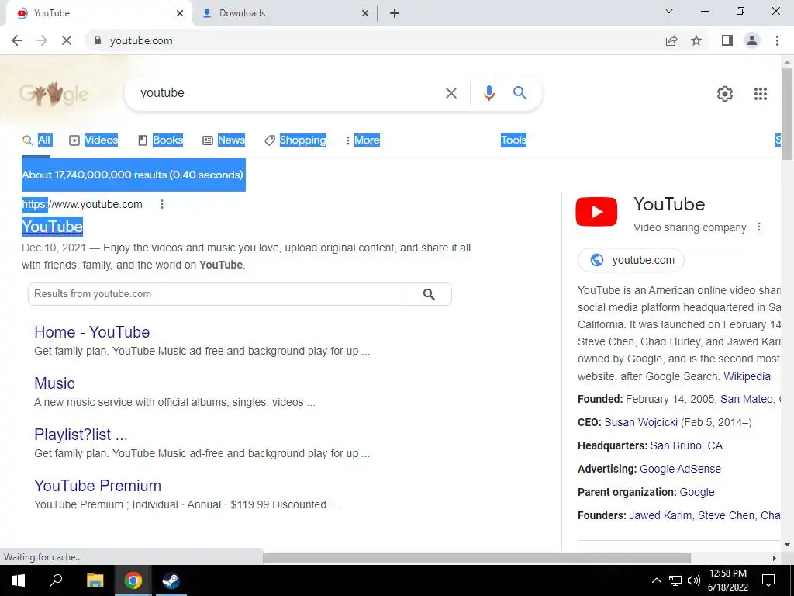Open Parent organization Google link

(697, 492)
